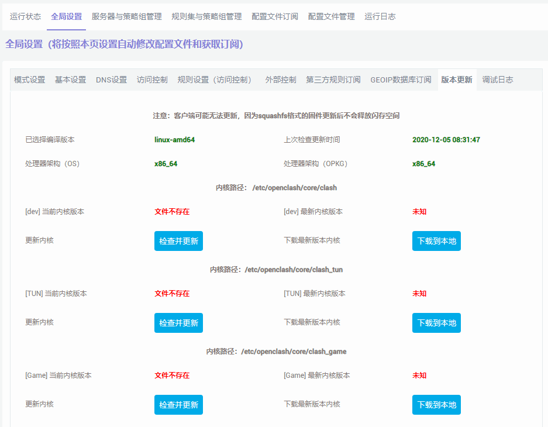Screen dimensions: 548x427
Task: Download the latest TUN core locally
Action: (x=436, y=323)
